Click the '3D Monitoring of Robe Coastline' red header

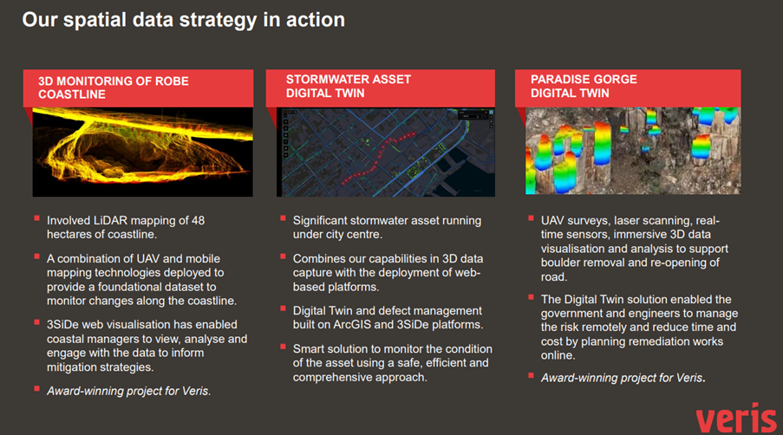coord(142,88)
